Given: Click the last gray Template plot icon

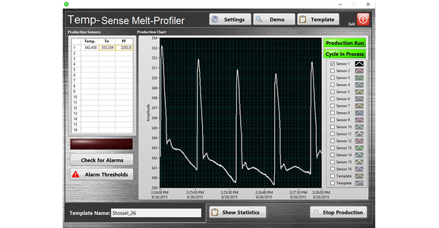Looking at the screenshot, I should tap(359, 183).
